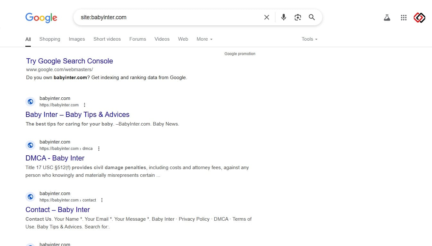Switch to the Shopping tab
Viewport: 432px width, 246px height.
(x=50, y=39)
